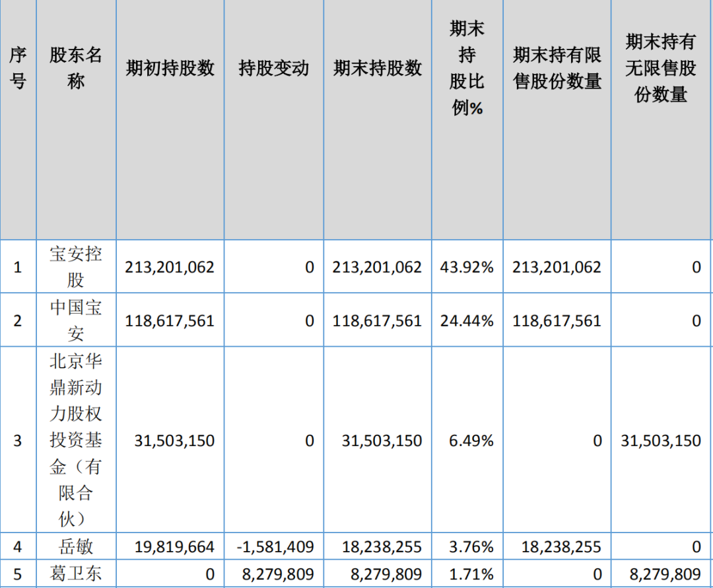Click 宝安控股's 无限售股份 value 0
The image size is (713, 588).
(x=696, y=267)
